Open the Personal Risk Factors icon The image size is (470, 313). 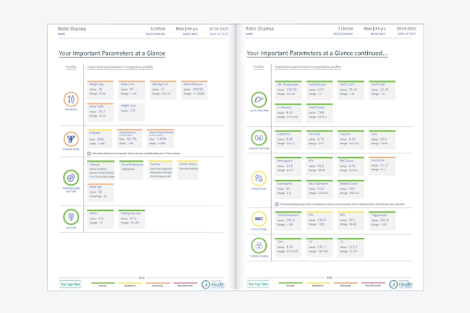point(70,177)
